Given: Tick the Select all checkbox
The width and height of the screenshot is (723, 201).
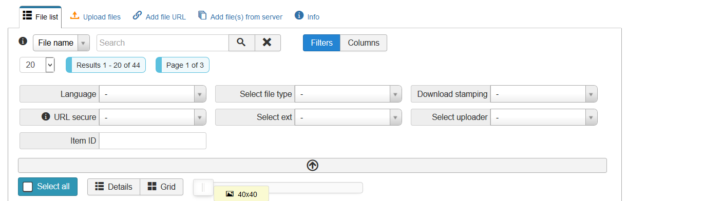Looking at the screenshot, I should click(28, 187).
